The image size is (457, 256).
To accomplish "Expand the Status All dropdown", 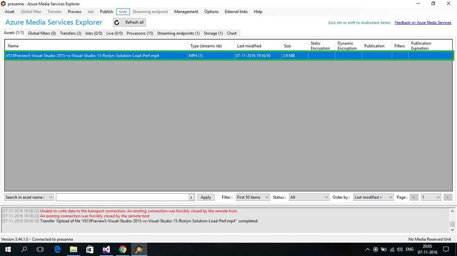I will click(309, 197).
